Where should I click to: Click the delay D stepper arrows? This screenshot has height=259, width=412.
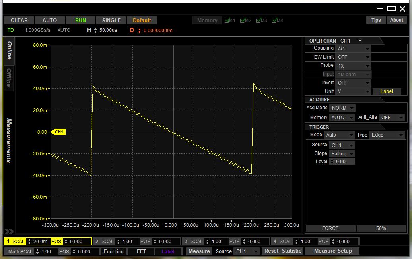click(140, 31)
